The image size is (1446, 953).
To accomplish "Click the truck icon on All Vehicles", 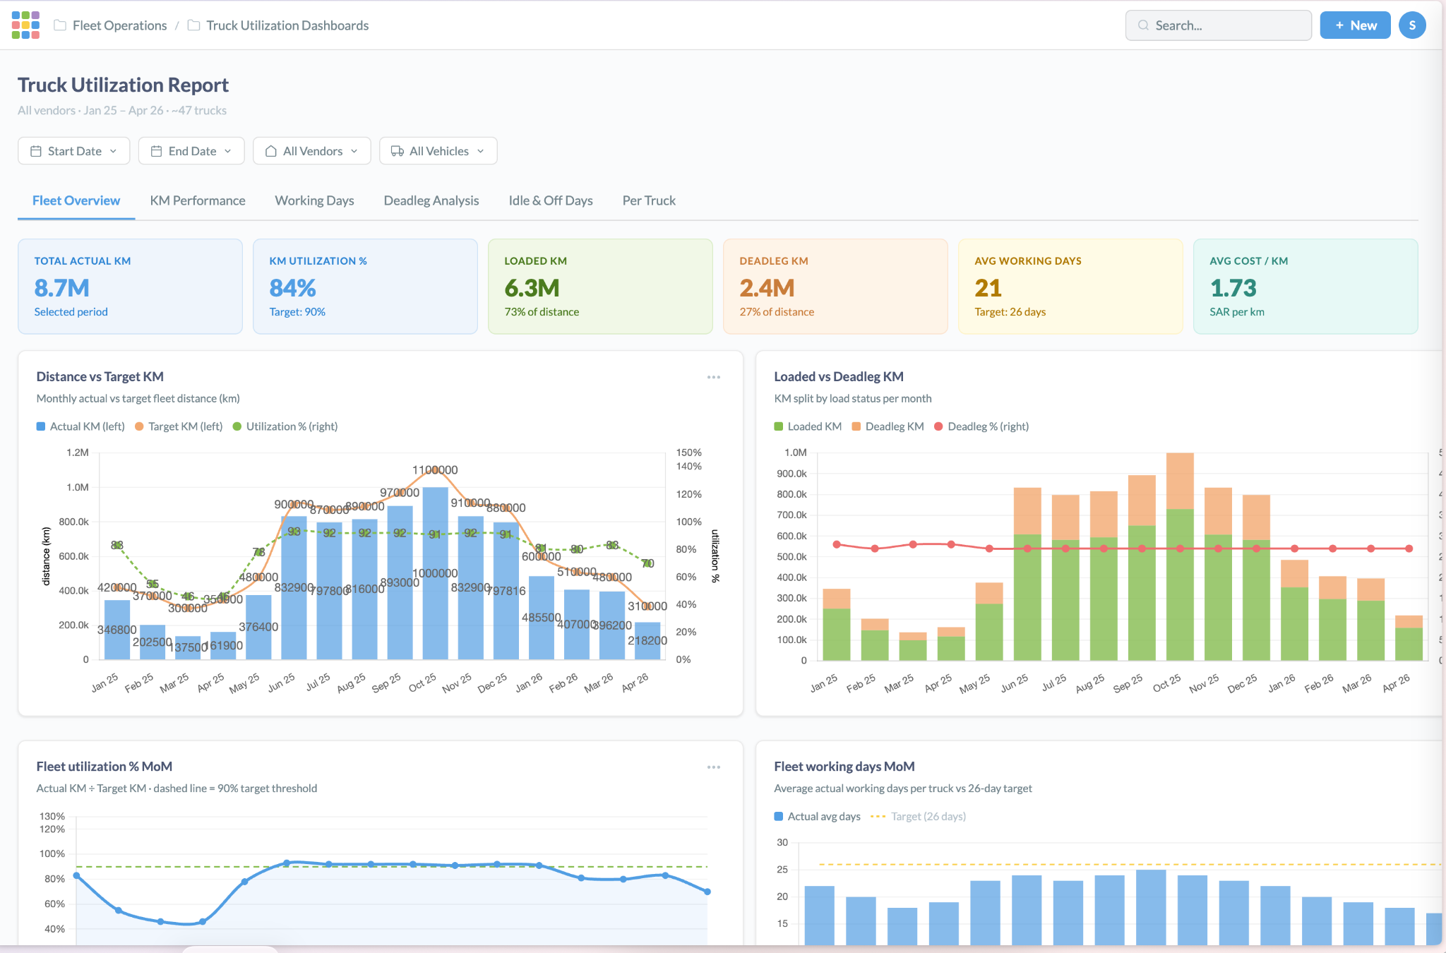I will click(398, 151).
